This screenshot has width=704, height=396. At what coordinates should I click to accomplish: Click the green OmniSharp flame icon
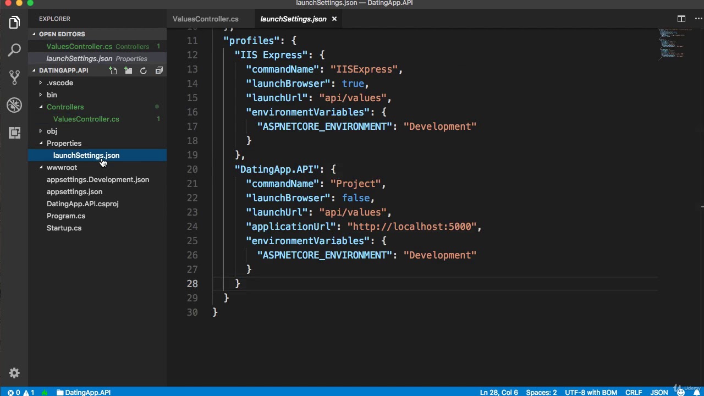coord(45,392)
